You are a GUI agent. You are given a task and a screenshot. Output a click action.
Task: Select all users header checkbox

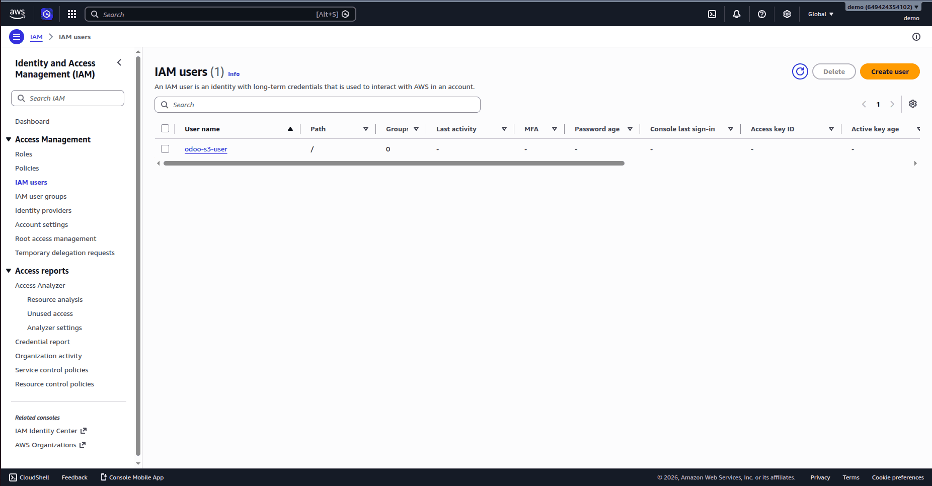pos(165,128)
